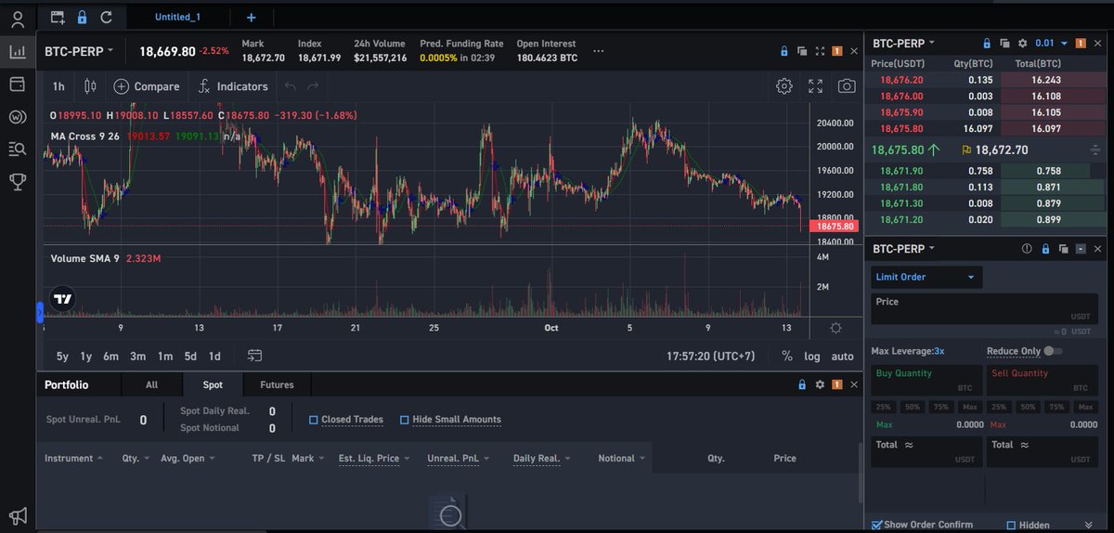Screen dimensions: 1114x533
Task: Open the search-list icon in left sidebar
Action: tap(17, 149)
